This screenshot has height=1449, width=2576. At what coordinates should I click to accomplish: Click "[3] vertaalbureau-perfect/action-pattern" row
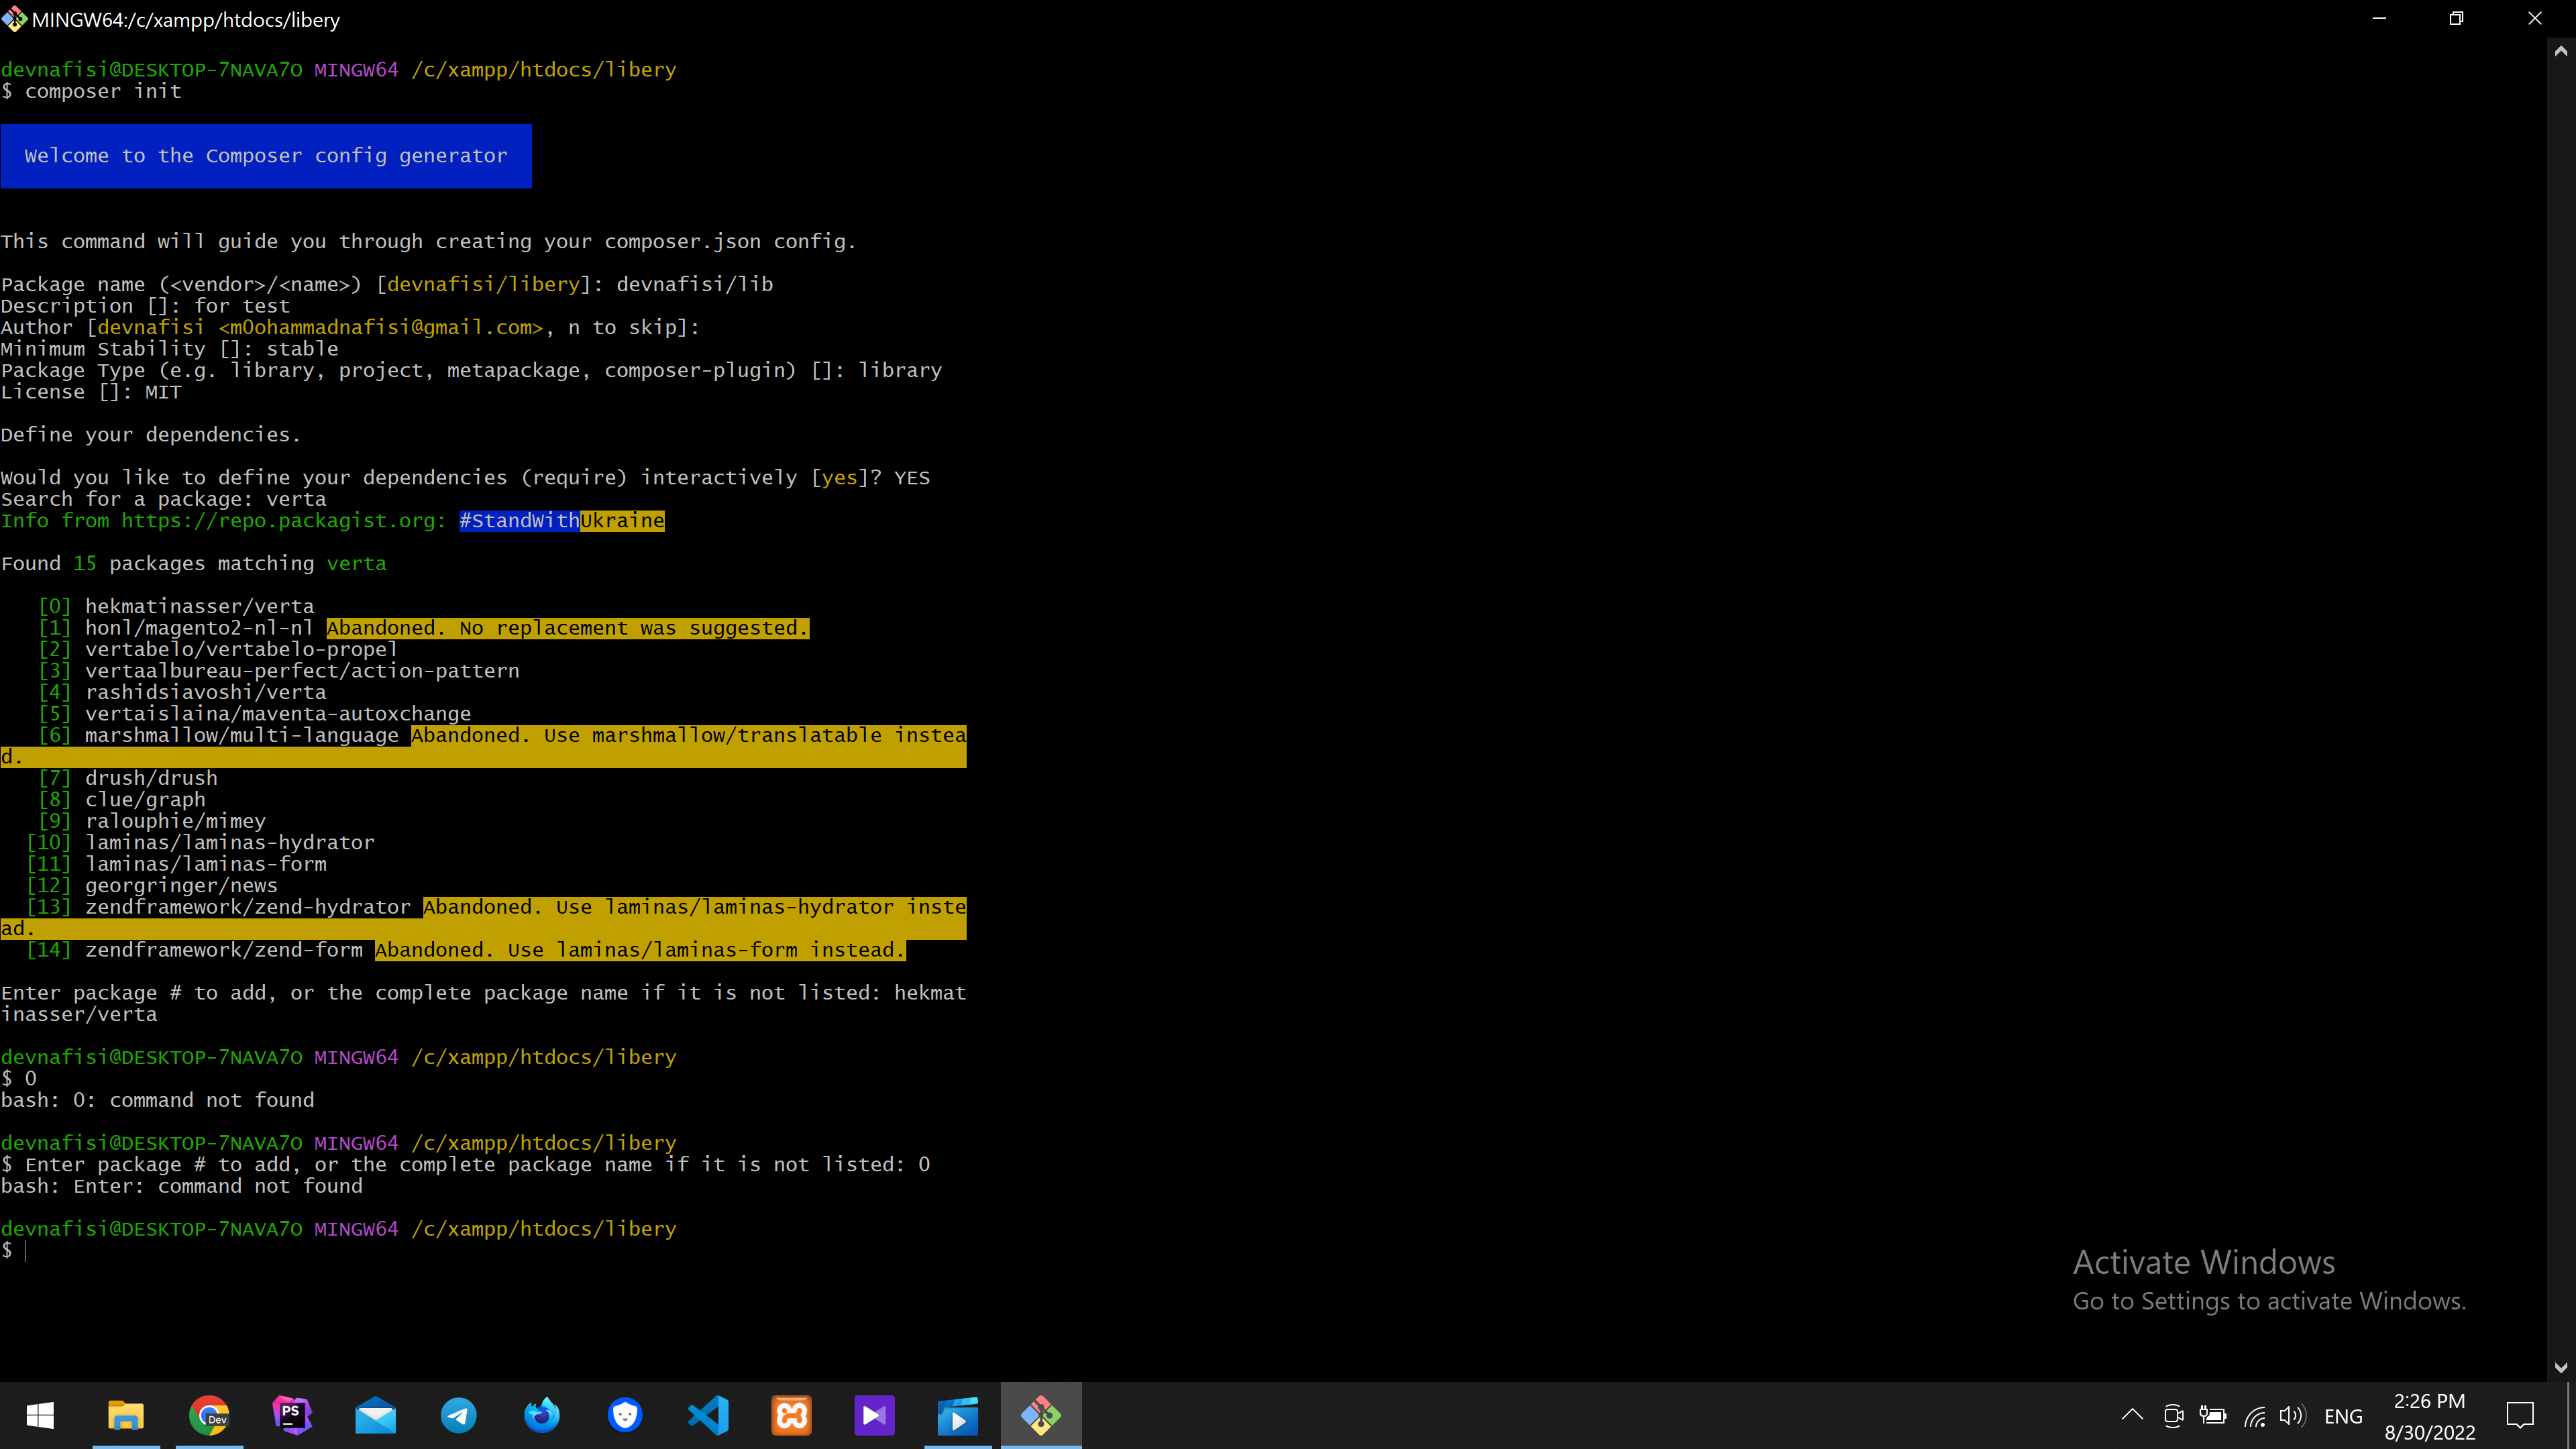(x=279, y=671)
